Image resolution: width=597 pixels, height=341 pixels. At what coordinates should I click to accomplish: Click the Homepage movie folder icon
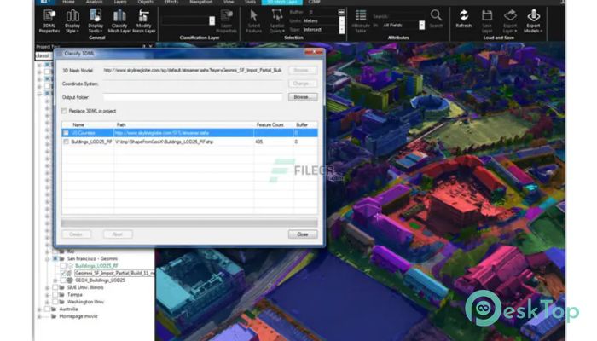[x=54, y=316]
